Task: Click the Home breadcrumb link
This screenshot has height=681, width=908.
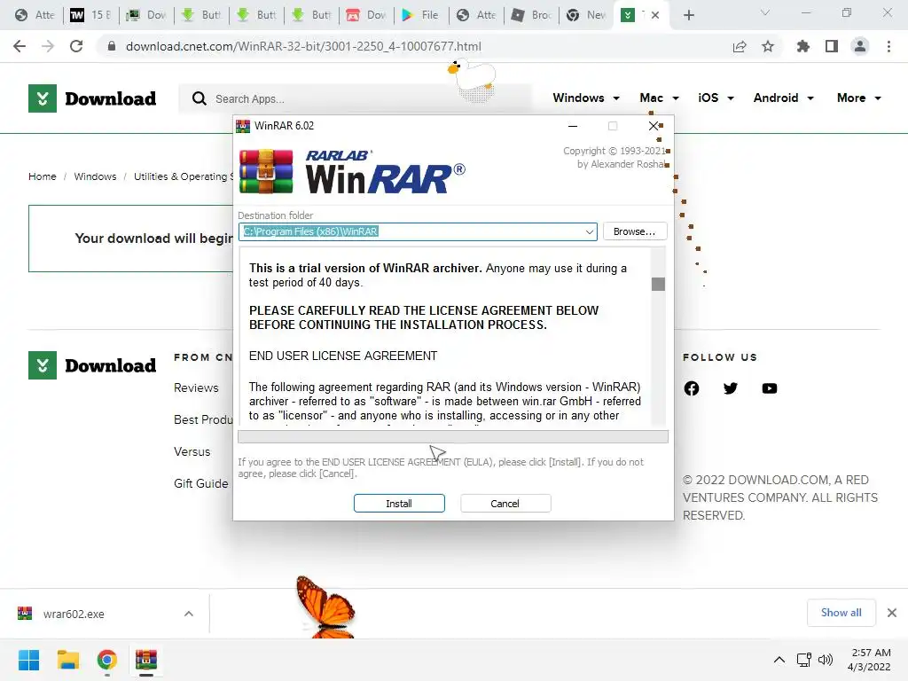Action: [43, 176]
